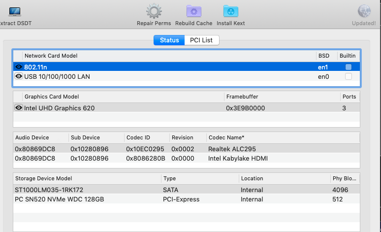The height and width of the screenshot is (232, 381).
Task: Click the Storage Device Model column header
Action: pyautogui.click(x=87, y=178)
